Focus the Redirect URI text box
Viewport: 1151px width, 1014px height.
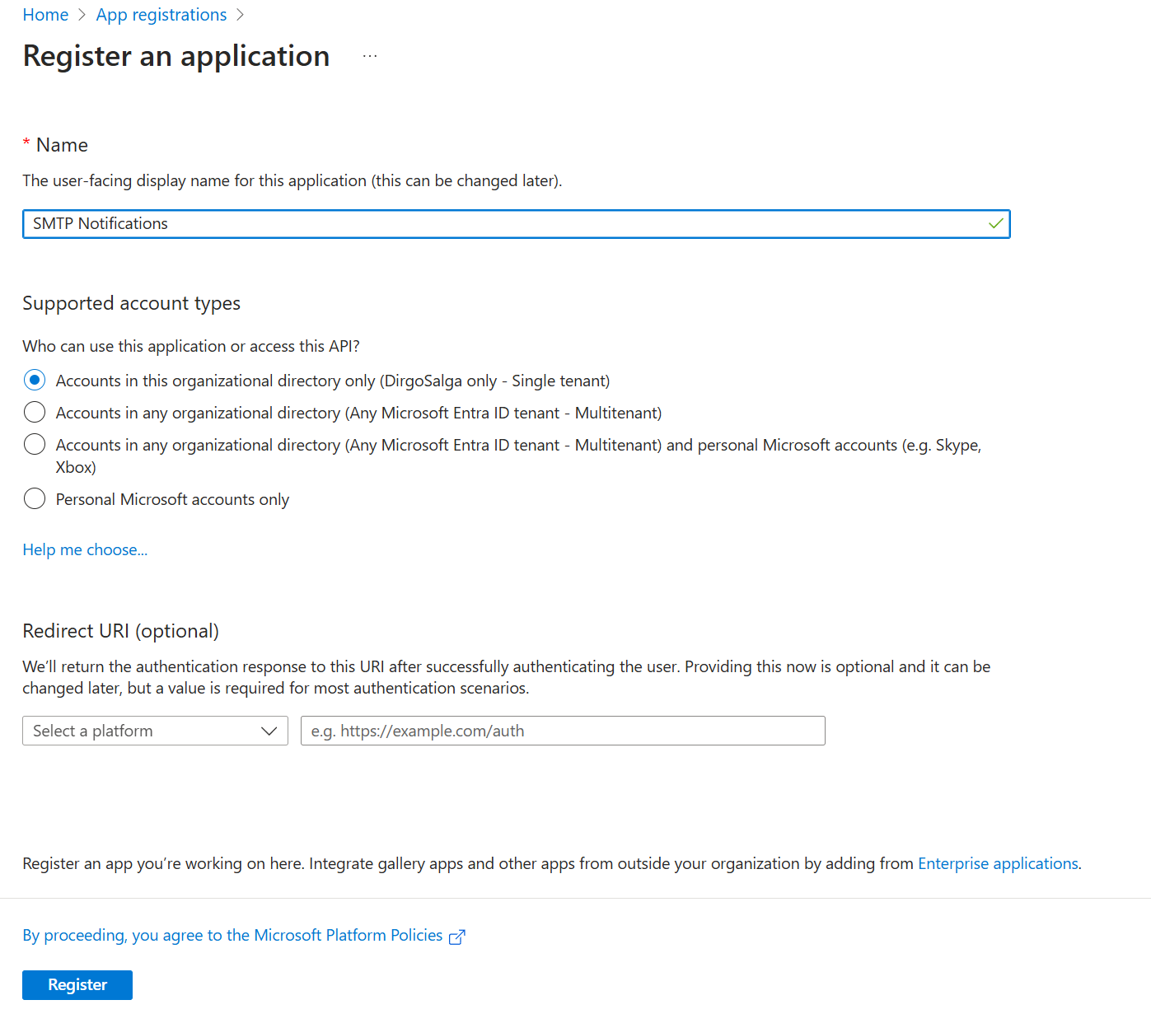pyautogui.click(x=563, y=731)
